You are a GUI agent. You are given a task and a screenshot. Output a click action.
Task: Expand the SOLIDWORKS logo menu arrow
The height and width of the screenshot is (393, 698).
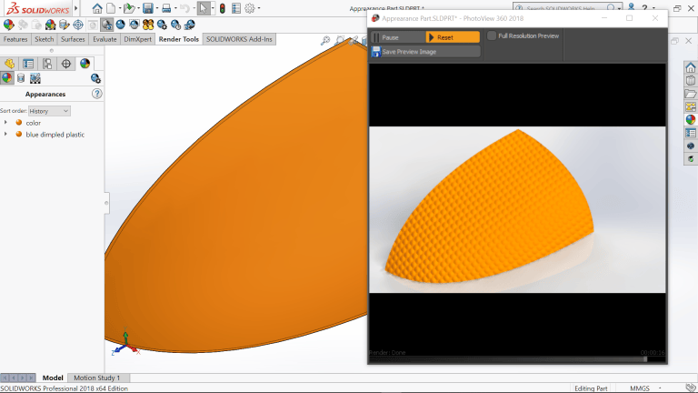coord(75,8)
